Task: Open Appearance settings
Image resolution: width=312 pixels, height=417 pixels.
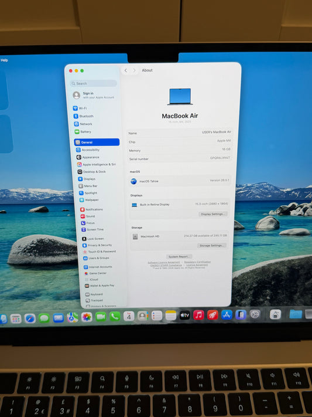Action: 88,157
